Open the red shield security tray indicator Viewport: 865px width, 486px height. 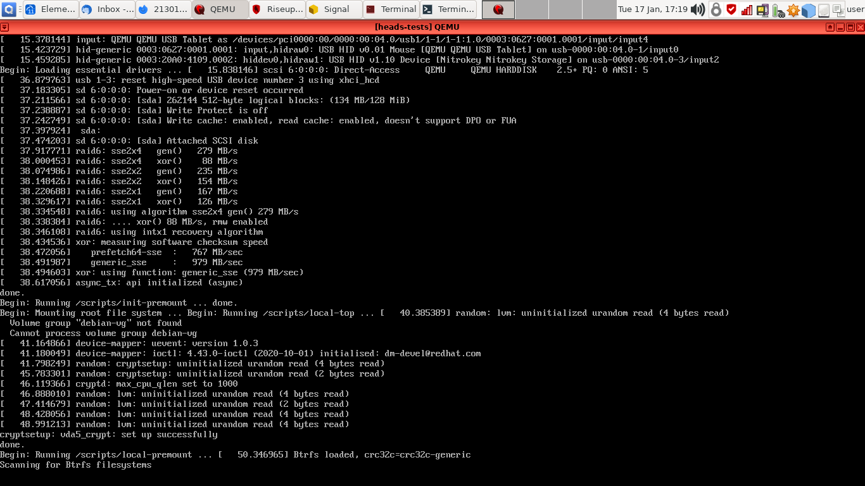(x=732, y=9)
